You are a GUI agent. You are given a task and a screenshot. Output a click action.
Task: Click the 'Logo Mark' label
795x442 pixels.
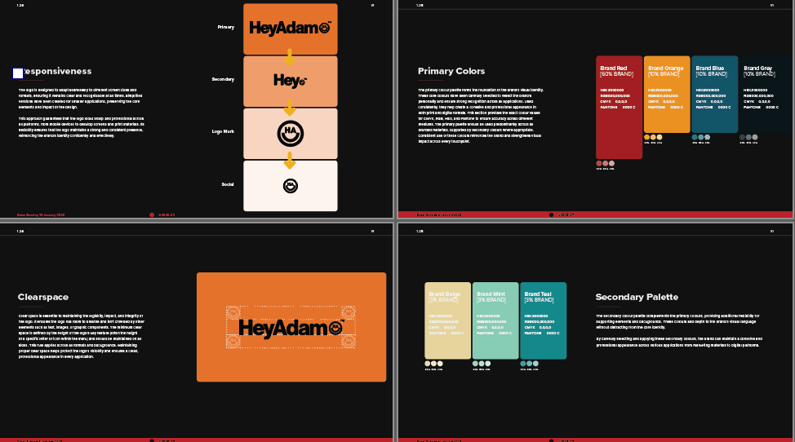coord(223,131)
